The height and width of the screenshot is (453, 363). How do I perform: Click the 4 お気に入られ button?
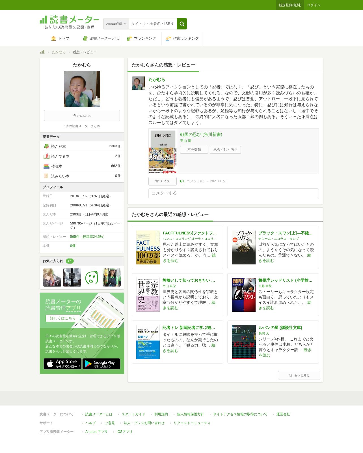82,116
